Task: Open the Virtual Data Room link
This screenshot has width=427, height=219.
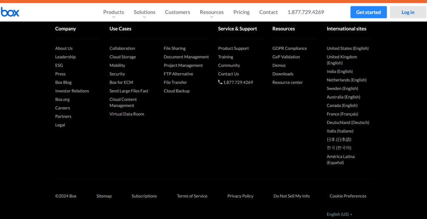Action: pos(127,114)
